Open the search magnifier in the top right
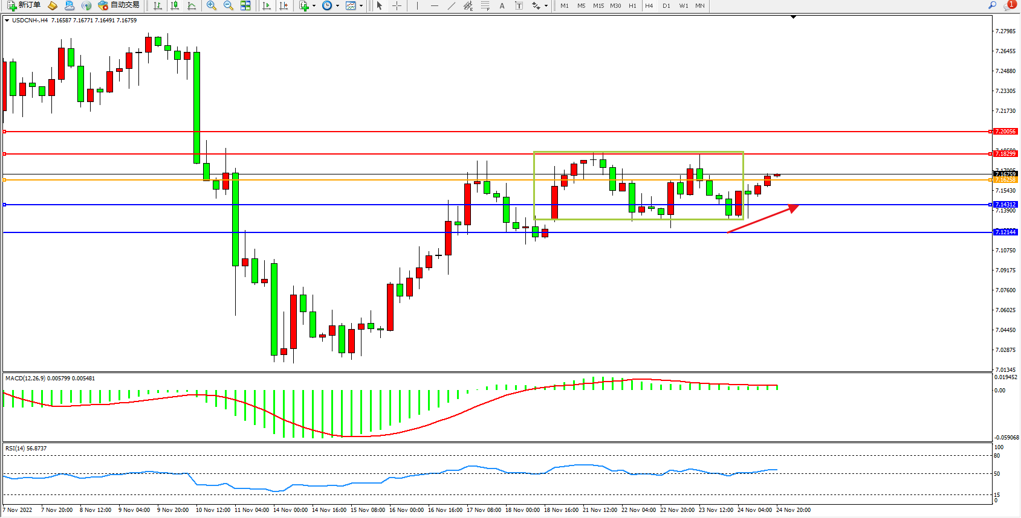Screen dimensions: 1021x518 coord(992,5)
